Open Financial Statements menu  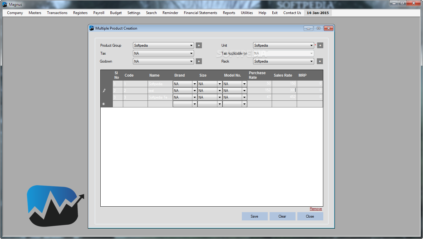[201, 13]
